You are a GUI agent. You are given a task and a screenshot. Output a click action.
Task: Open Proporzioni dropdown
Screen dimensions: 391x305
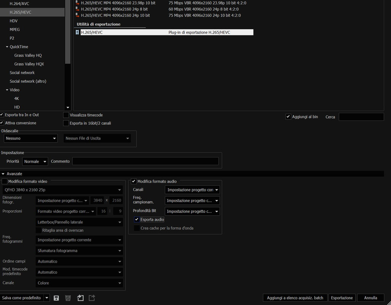(x=65, y=211)
